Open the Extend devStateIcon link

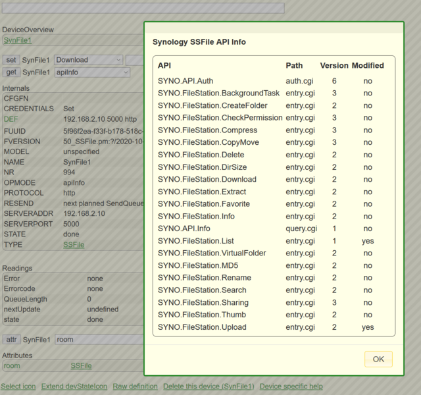point(74,386)
